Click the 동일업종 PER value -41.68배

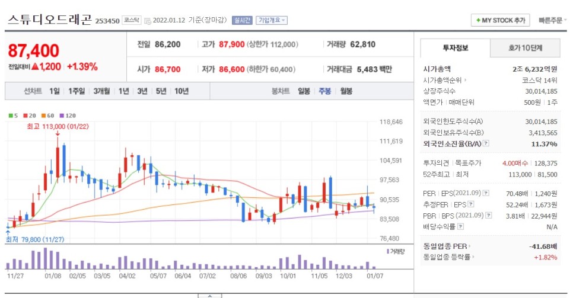pyautogui.click(x=543, y=246)
